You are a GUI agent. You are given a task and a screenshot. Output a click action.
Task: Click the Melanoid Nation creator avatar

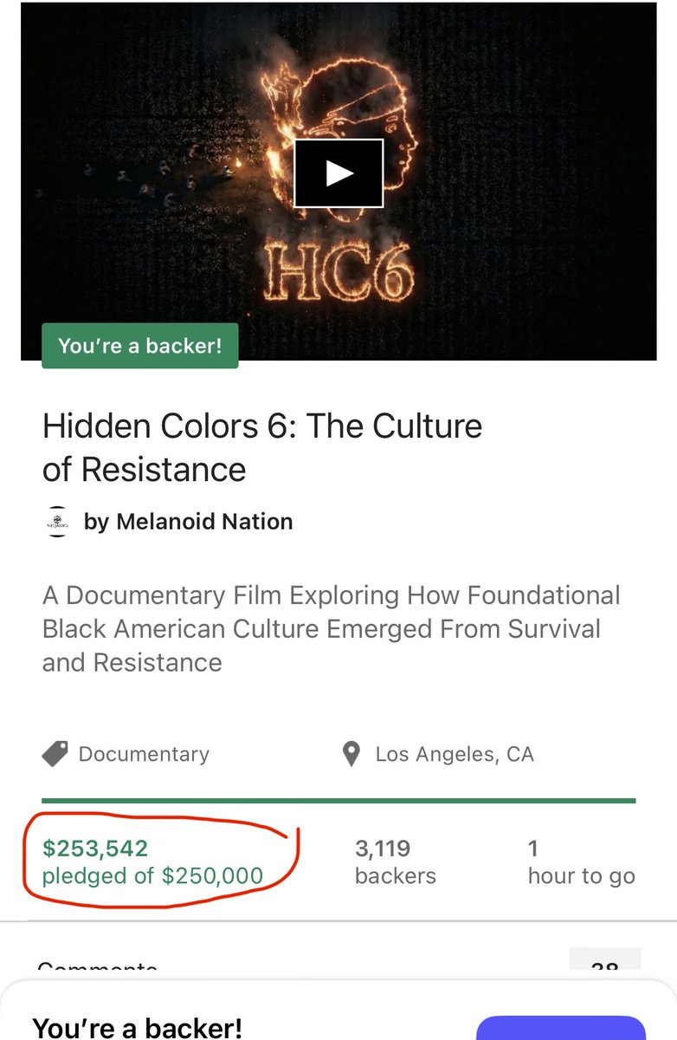[56, 522]
